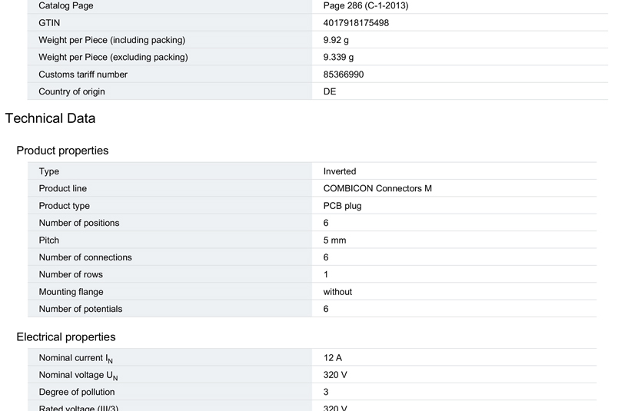Select the Customs tariff number 85366990
638x411 pixels.
(344, 75)
